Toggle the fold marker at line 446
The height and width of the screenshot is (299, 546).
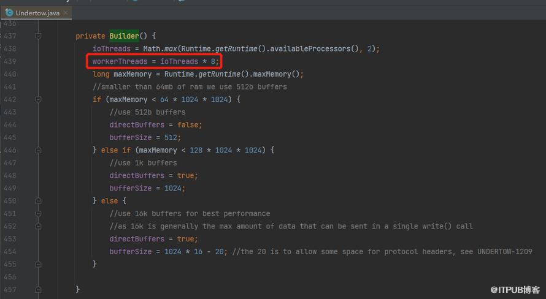coord(38,150)
